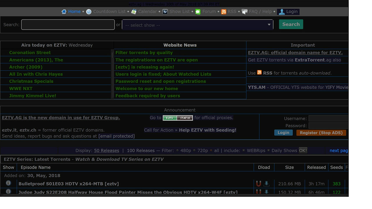
Task: Click the RSS icon in Important panel
Action: [x=259, y=73]
